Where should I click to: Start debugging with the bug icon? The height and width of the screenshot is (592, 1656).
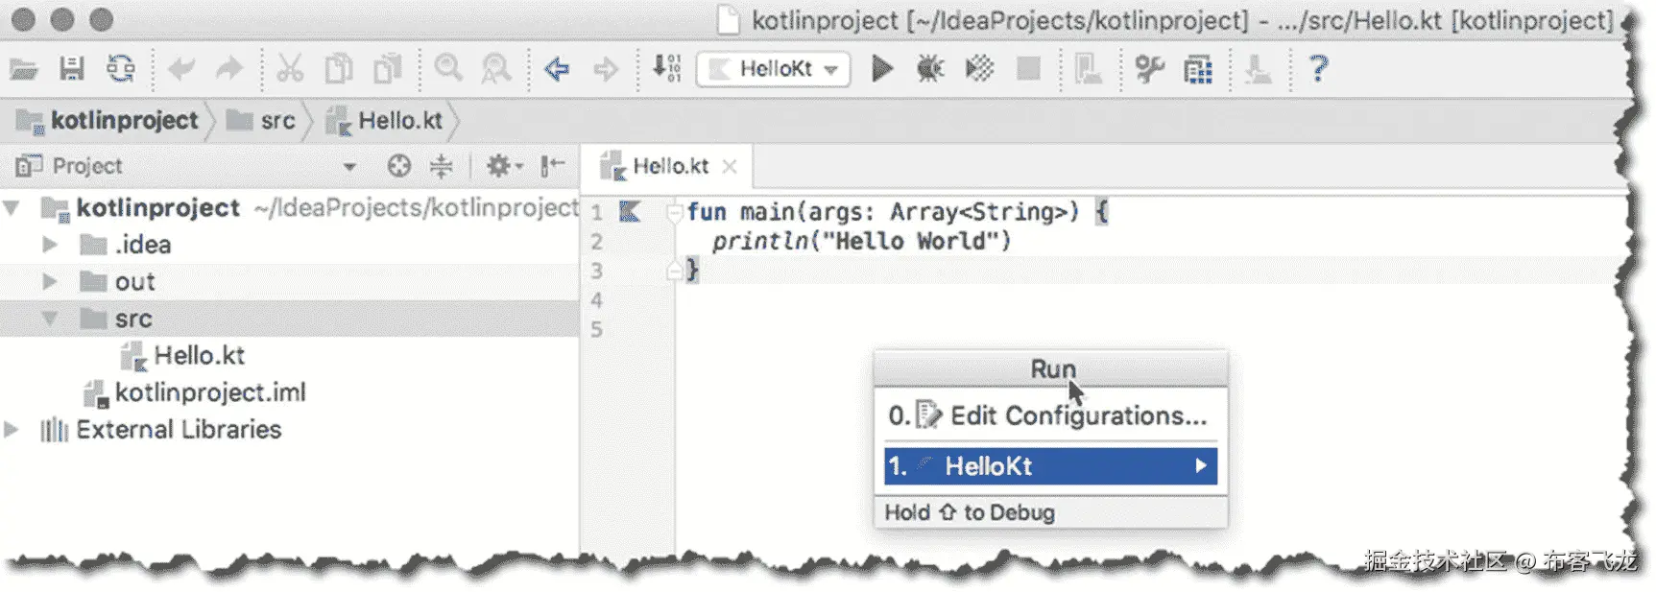point(929,69)
